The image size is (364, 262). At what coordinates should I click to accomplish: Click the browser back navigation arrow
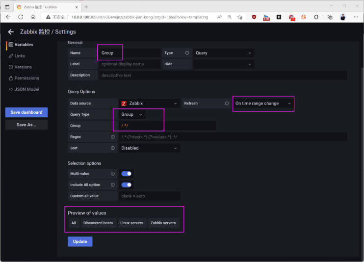click(8, 17)
